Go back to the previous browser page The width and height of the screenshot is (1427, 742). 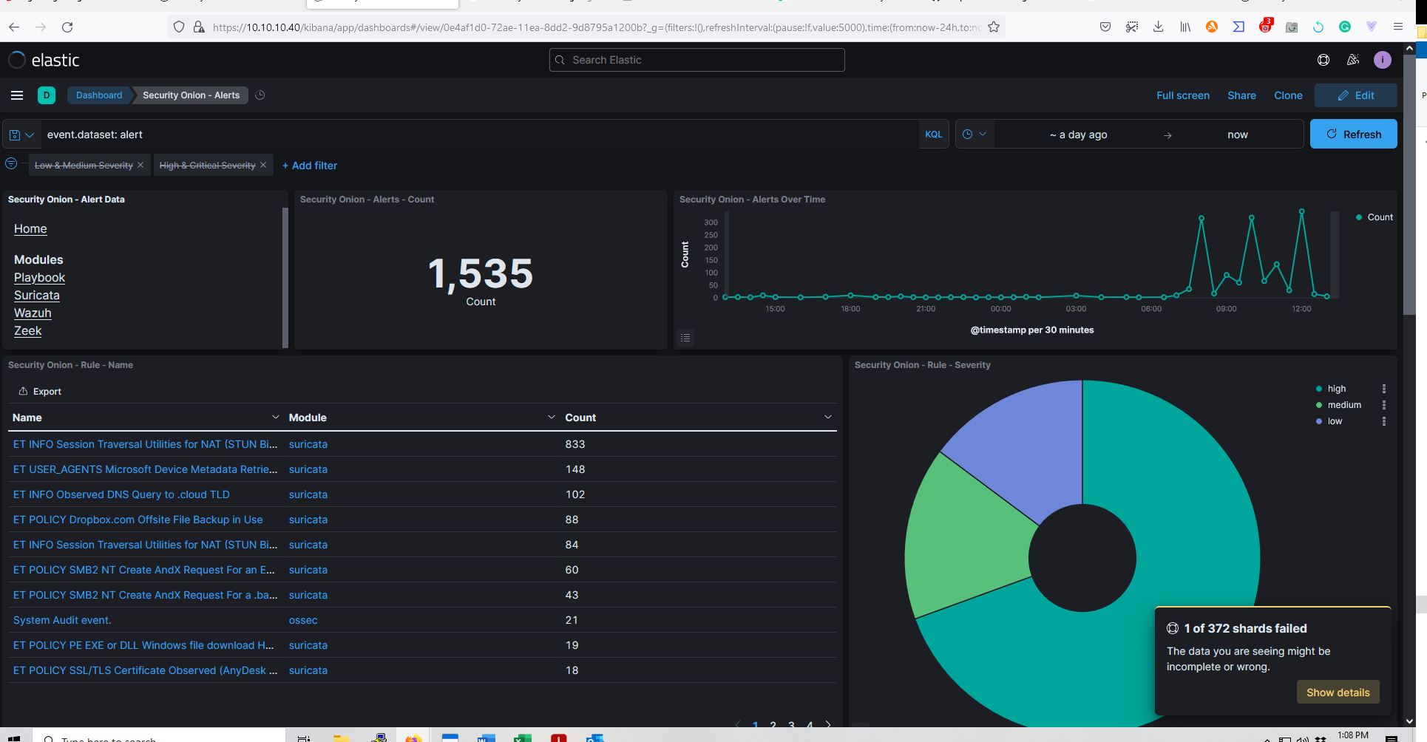click(x=14, y=27)
